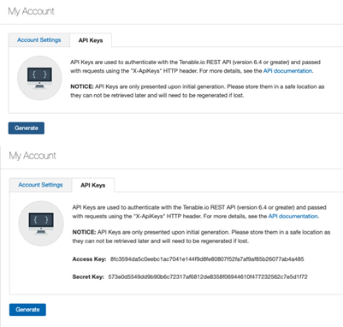Click My Account heading above the keyless panel
343x327 pixels.
click(x=31, y=11)
